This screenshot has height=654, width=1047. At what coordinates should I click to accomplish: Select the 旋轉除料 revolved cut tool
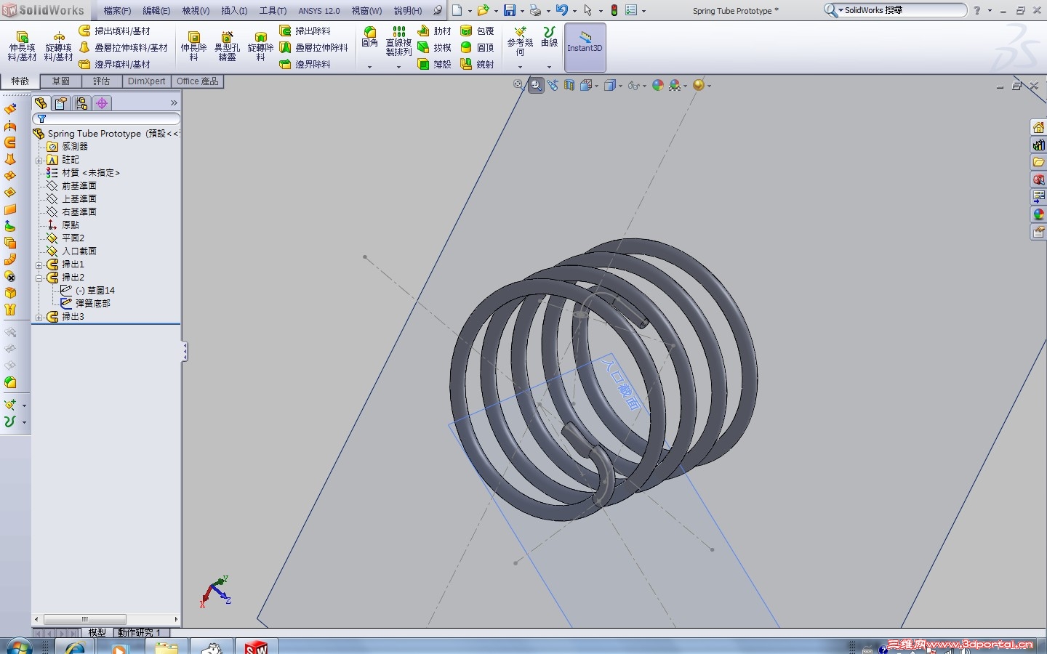point(260,47)
